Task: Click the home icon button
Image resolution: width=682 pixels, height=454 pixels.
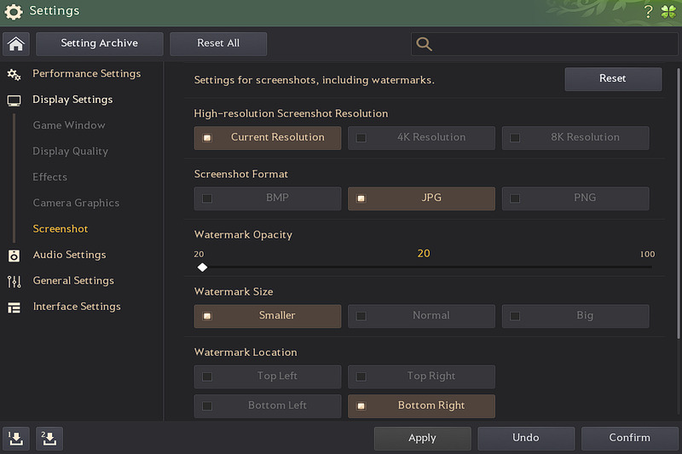Action: pyautogui.click(x=16, y=44)
